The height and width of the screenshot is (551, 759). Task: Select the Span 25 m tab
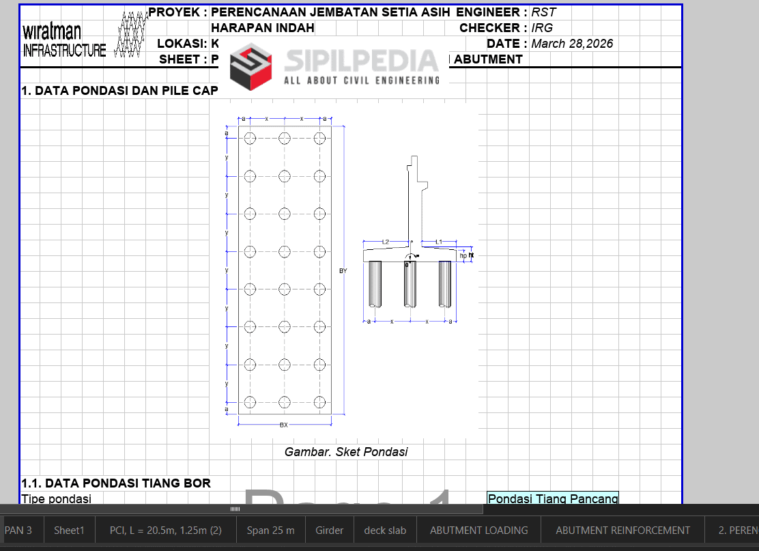pos(270,530)
